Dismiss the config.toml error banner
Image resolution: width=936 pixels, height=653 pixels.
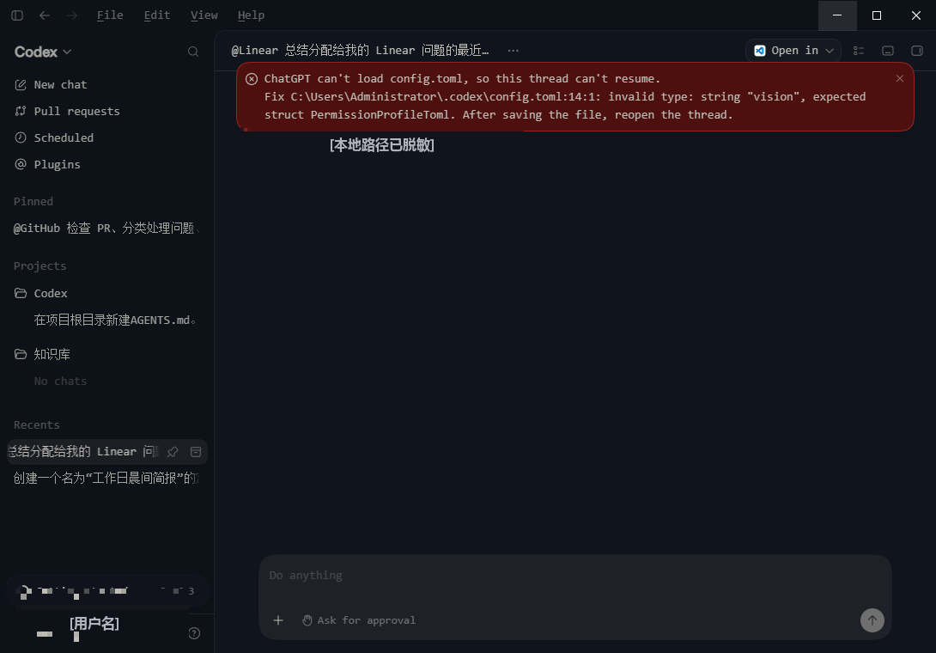click(x=900, y=78)
